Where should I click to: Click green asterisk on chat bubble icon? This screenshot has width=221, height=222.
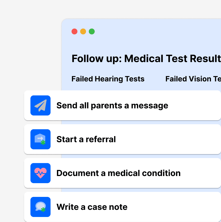coord(43,210)
